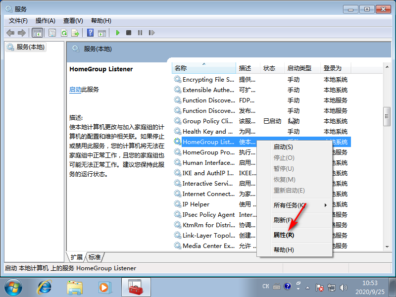Show hidden icons in the system tray
Viewport: 396px width, 297px height.
click(307, 288)
